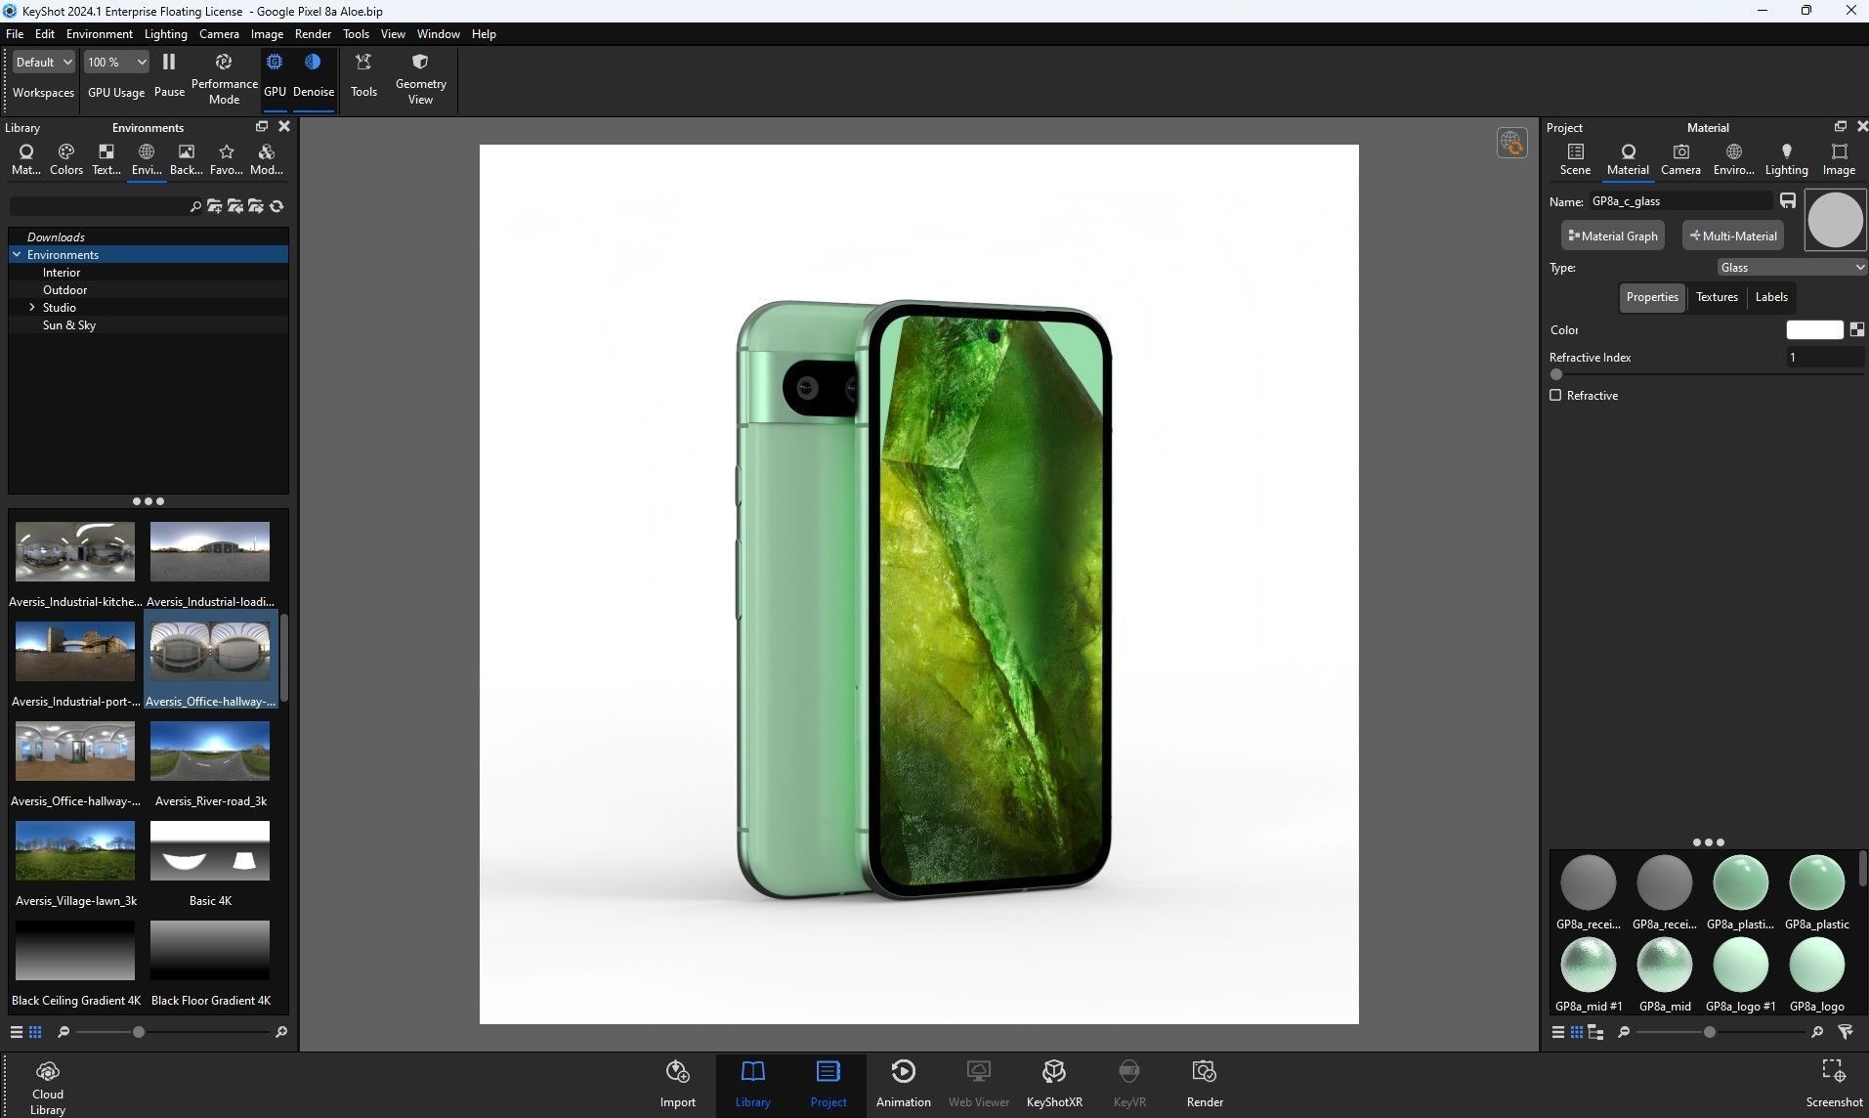Switch to the Labels sub-tab
Viewport: 1869px width, 1118px height.
(1771, 297)
